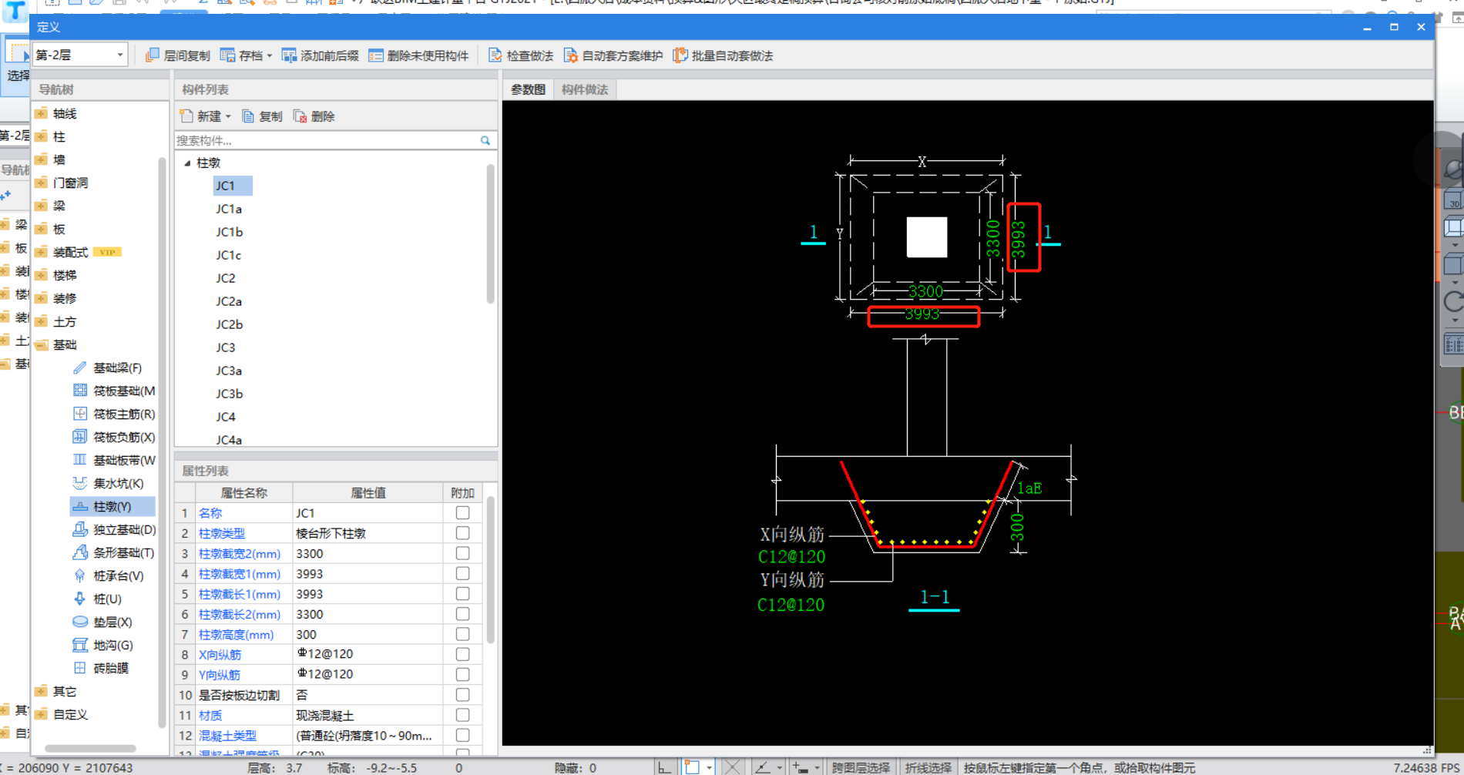Check 附加 box for 柱墩截长1(mm)

coord(462,594)
